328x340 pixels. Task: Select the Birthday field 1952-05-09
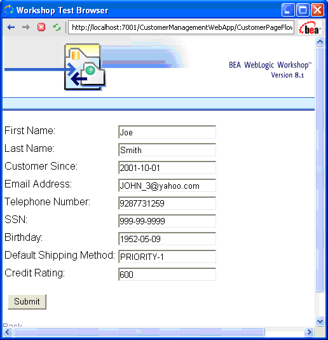tap(167, 238)
